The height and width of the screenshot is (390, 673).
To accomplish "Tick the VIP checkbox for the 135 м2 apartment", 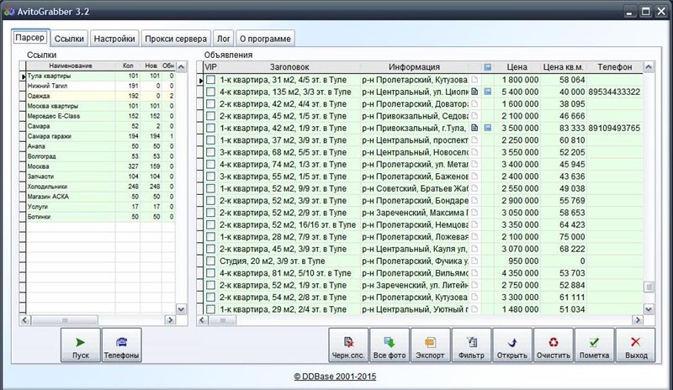I will point(211,92).
